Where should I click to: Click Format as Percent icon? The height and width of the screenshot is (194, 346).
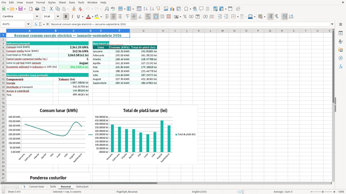[x=185, y=17]
